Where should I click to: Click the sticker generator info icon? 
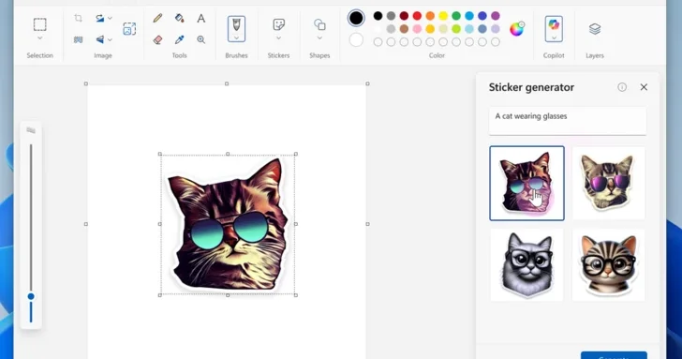(x=622, y=87)
